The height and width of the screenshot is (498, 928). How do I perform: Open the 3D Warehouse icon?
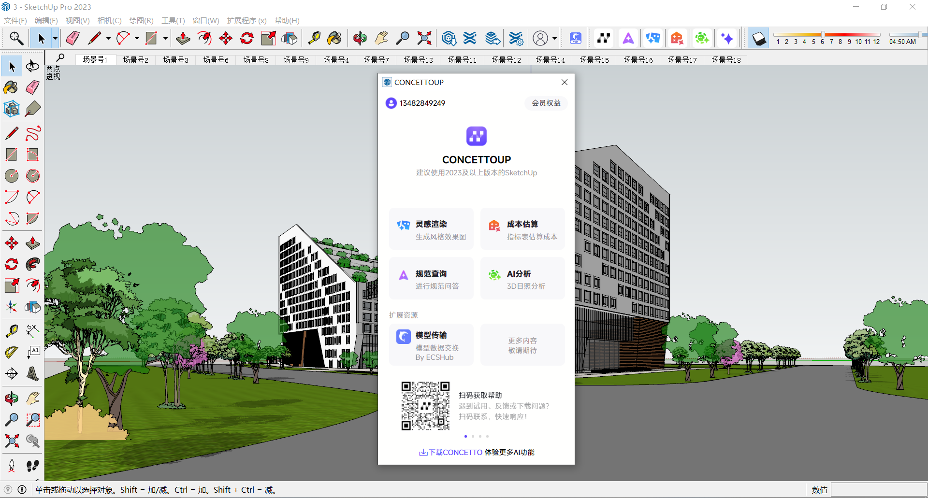click(449, 38)
